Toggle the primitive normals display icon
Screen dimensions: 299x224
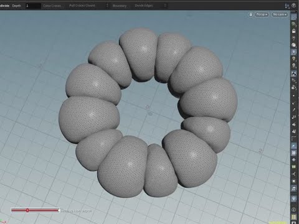point(293,124)
